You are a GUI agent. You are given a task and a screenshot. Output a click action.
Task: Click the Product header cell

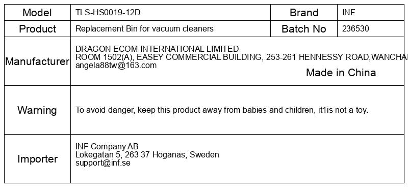coord(37,29)
